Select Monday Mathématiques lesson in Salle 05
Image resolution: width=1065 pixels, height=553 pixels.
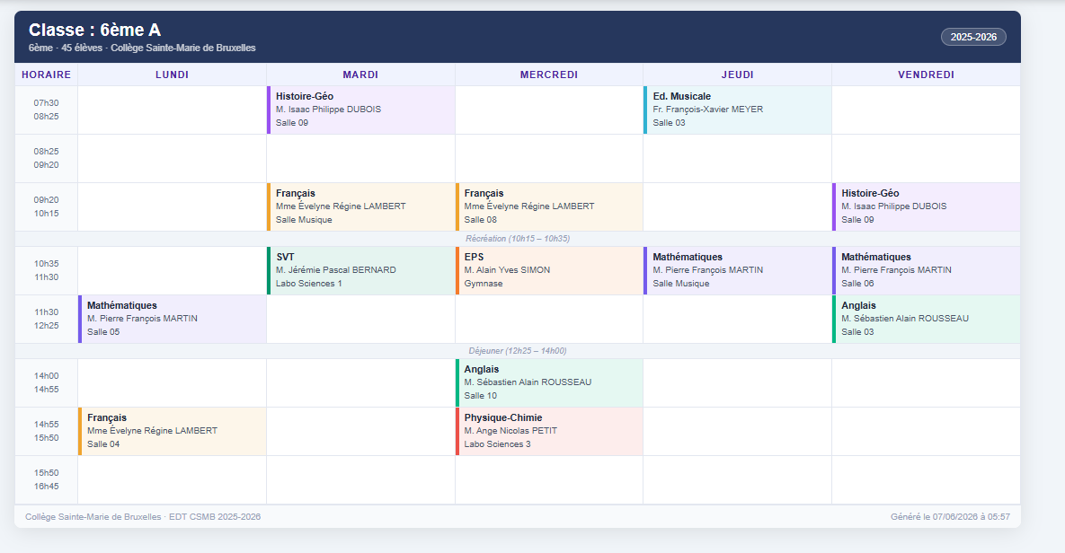(x=172, y=319)
